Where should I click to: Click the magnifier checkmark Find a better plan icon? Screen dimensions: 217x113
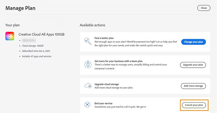click(x=88, y=41)
